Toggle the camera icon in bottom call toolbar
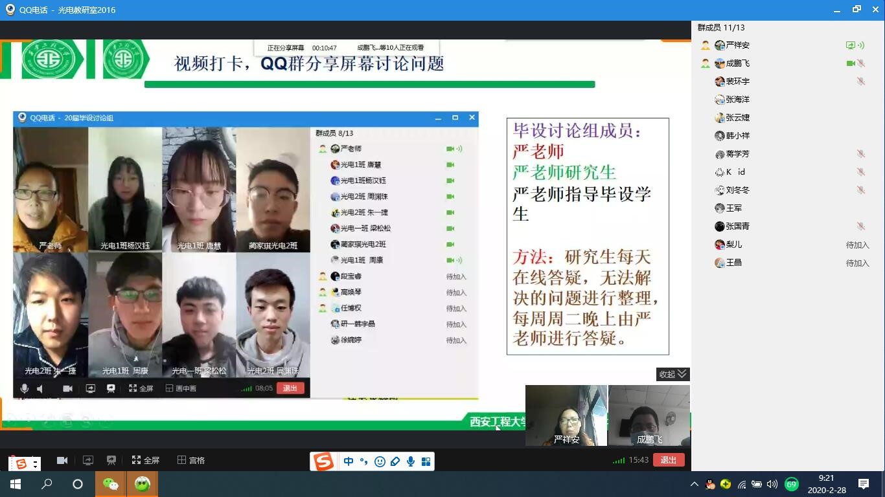 click(x=62, y=460)
